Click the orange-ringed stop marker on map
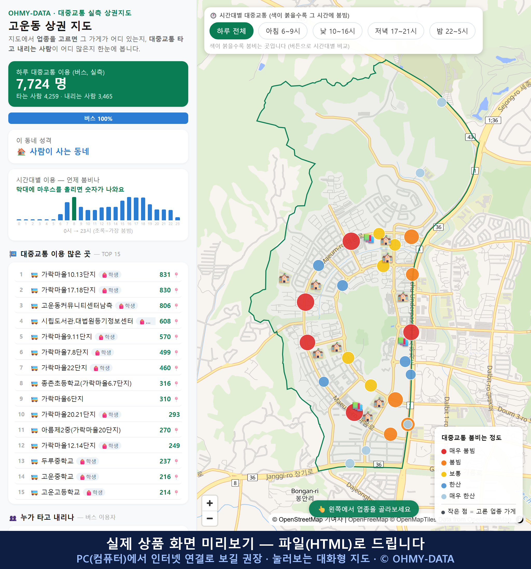531x569 pixels. click(408, 424)
